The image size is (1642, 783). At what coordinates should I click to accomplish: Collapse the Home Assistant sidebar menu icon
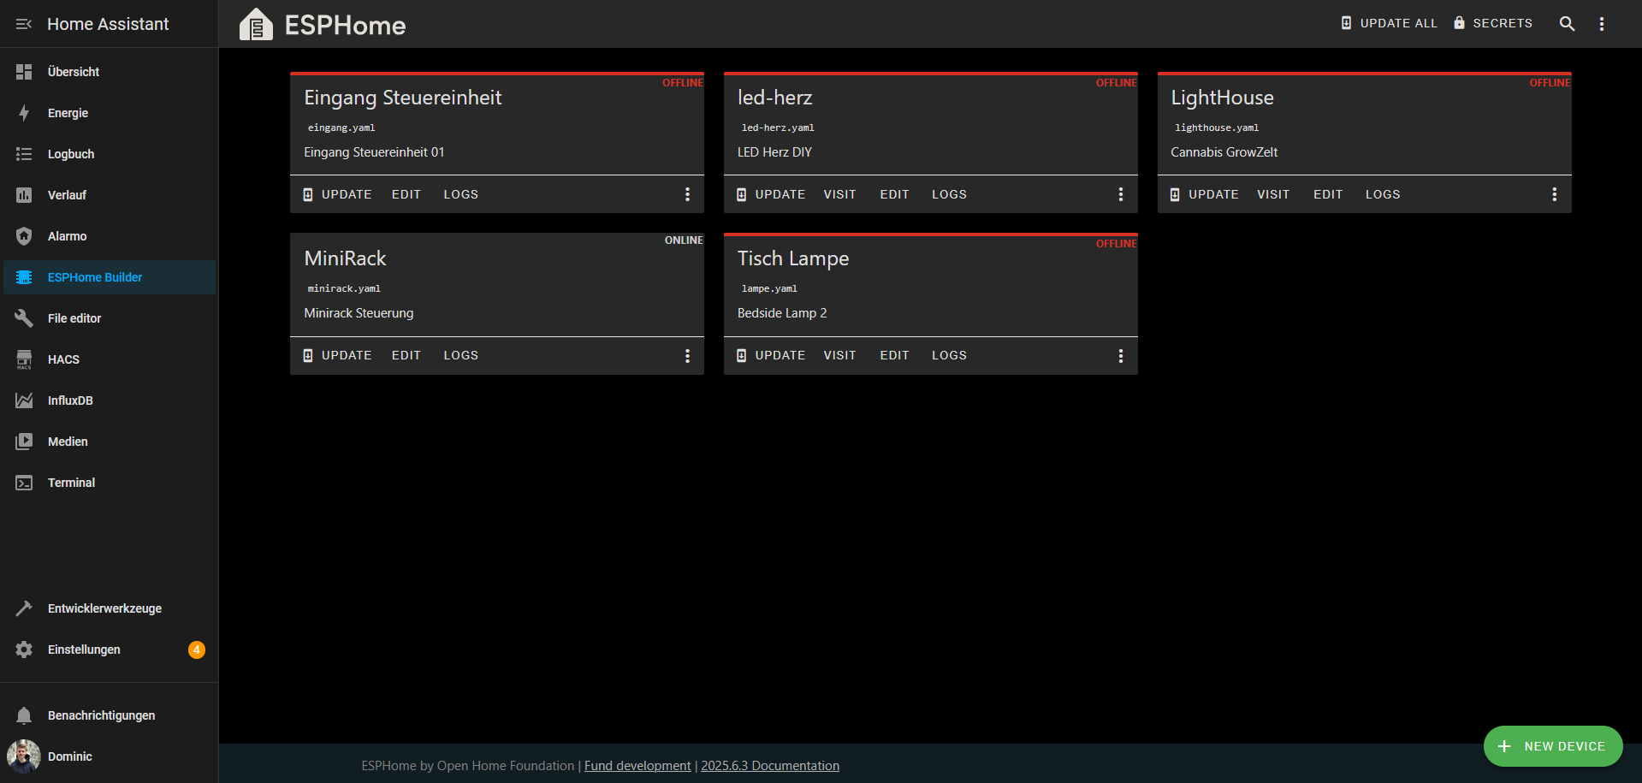point(24,24)
